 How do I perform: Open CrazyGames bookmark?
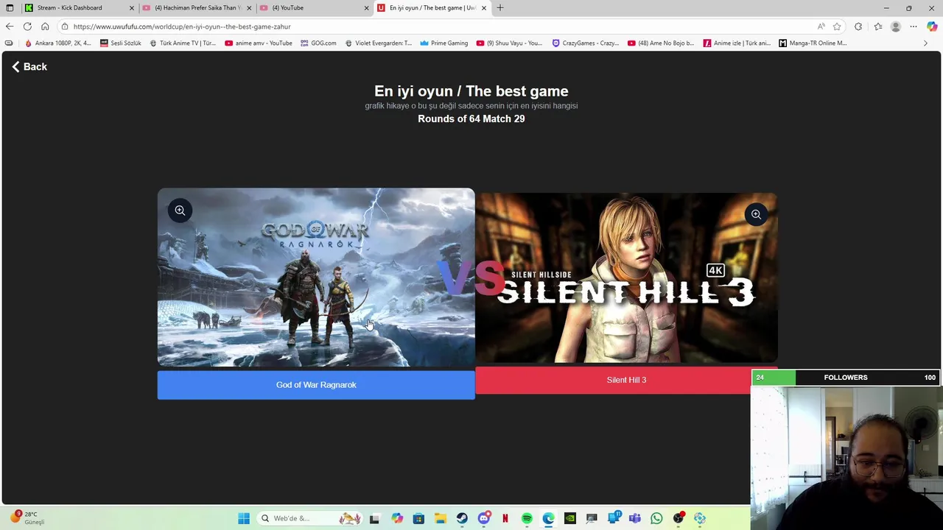tap(585, 43)
